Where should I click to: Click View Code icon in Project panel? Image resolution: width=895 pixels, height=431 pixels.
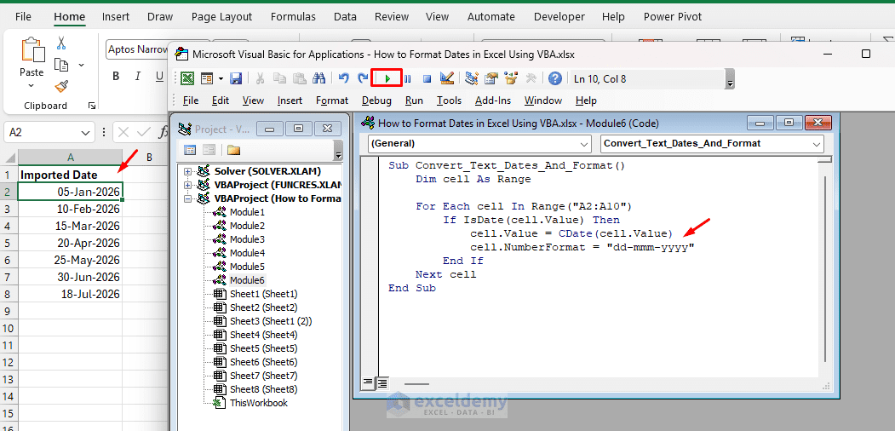tap(190, 150)
